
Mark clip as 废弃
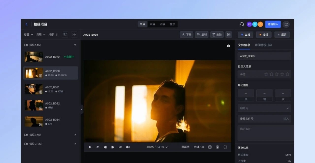(282, 35)
